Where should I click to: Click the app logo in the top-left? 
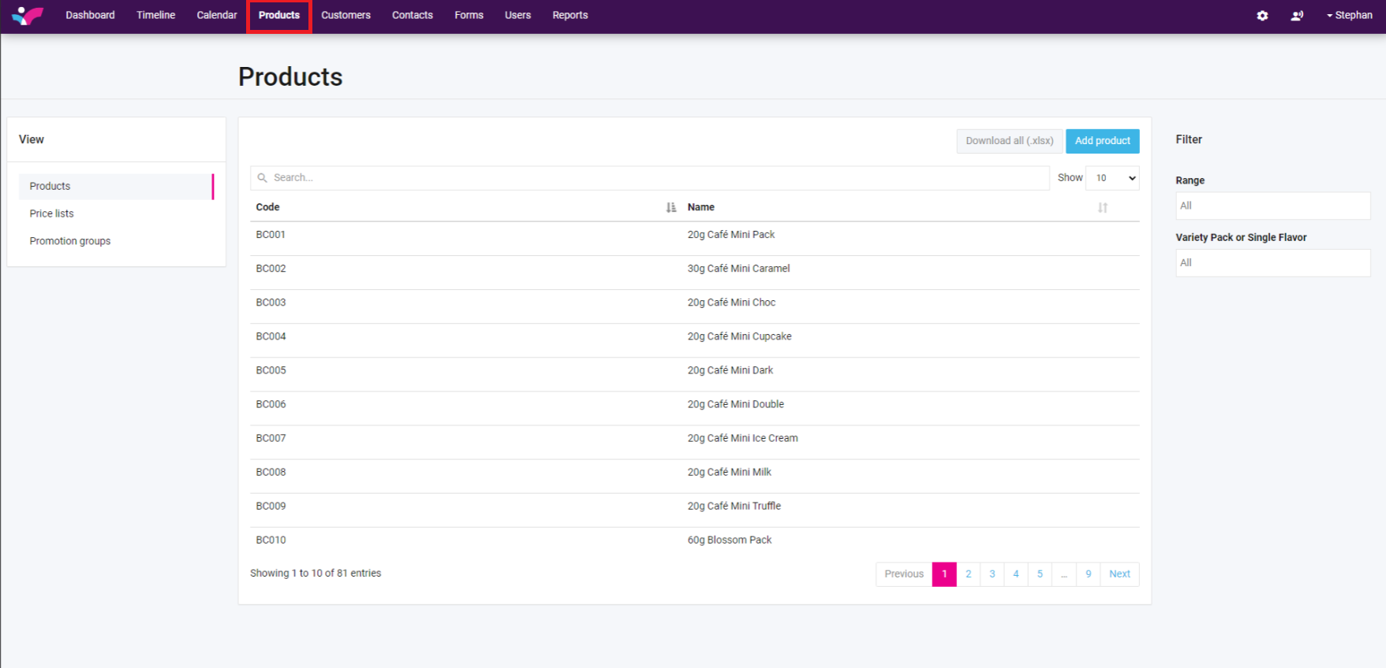tap(28, 16)
